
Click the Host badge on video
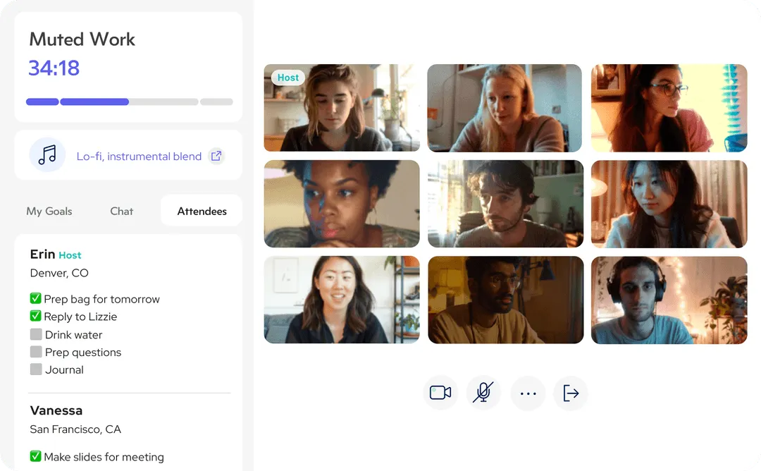(x=287, y=78)
